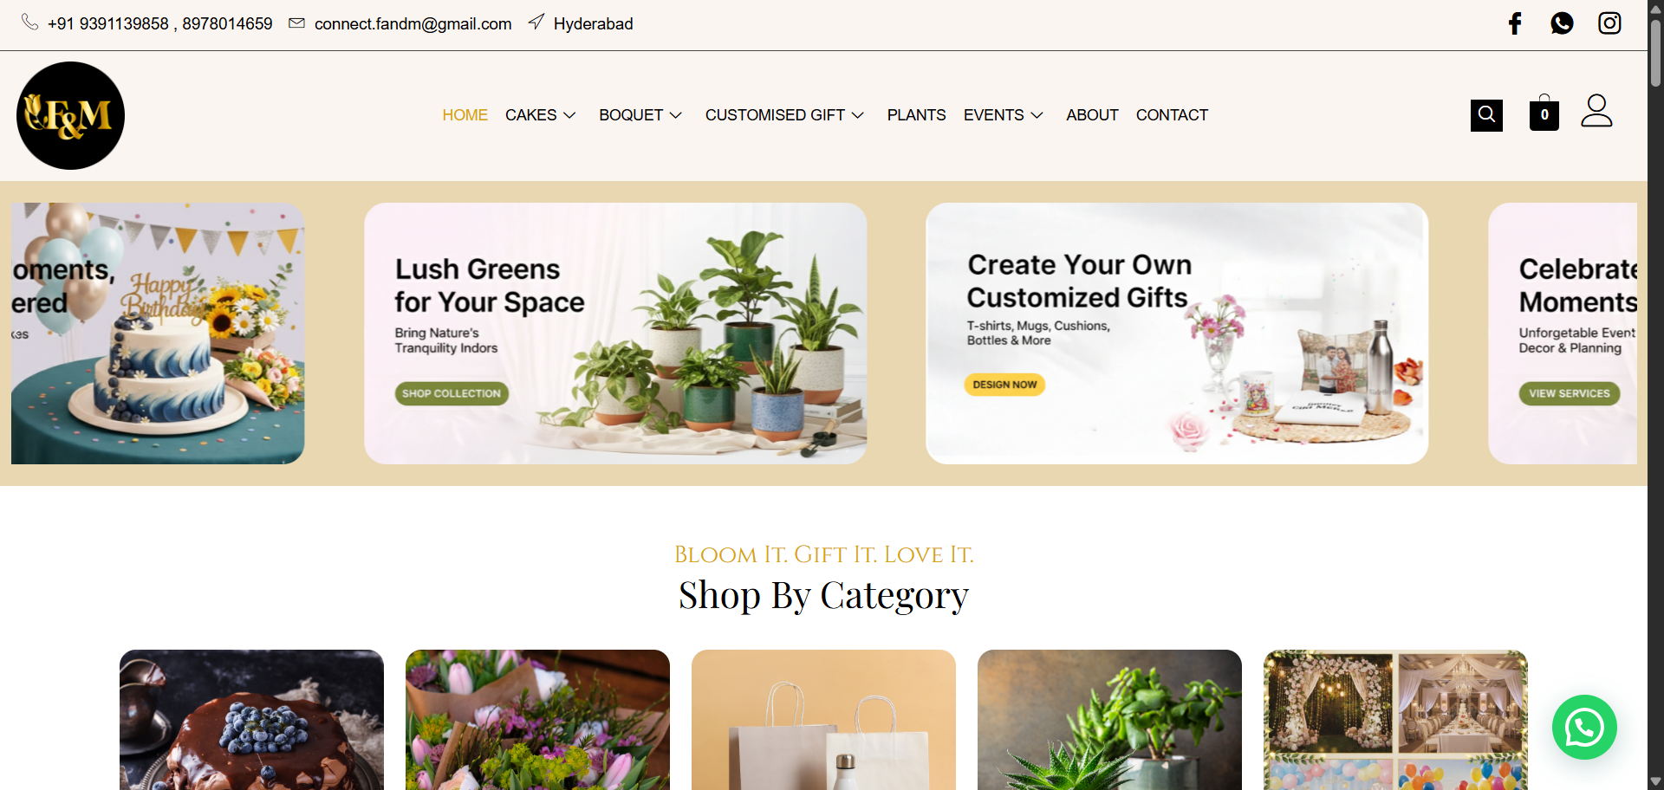Go to the F&M logo homepage
Image resolution: width=1664 pixels, height=790 pixels.
(x=70, y=115)
